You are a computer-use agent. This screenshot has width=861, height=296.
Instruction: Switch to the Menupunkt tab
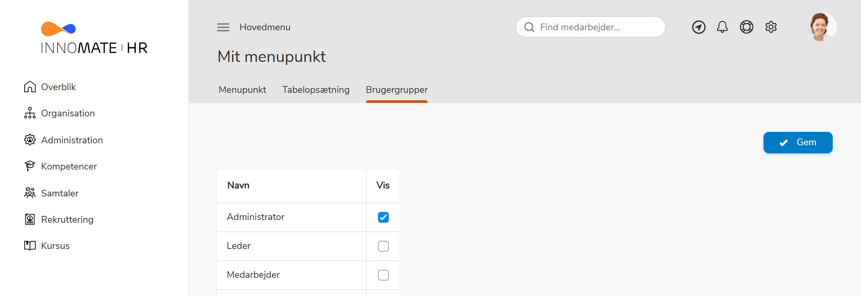[242, 90]
